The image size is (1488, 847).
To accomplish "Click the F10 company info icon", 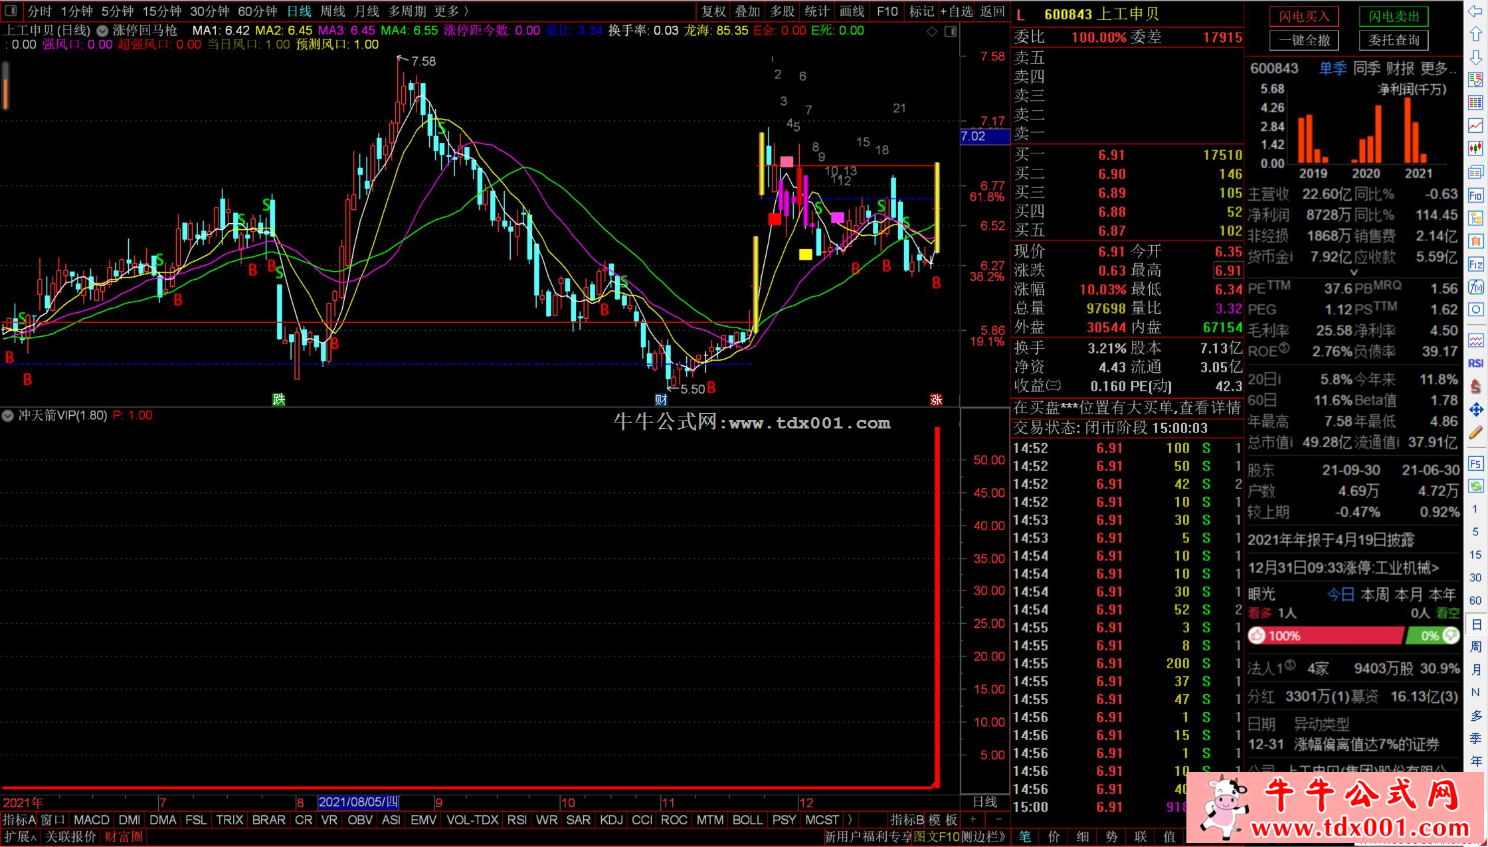I will (x=1475, y=195).
